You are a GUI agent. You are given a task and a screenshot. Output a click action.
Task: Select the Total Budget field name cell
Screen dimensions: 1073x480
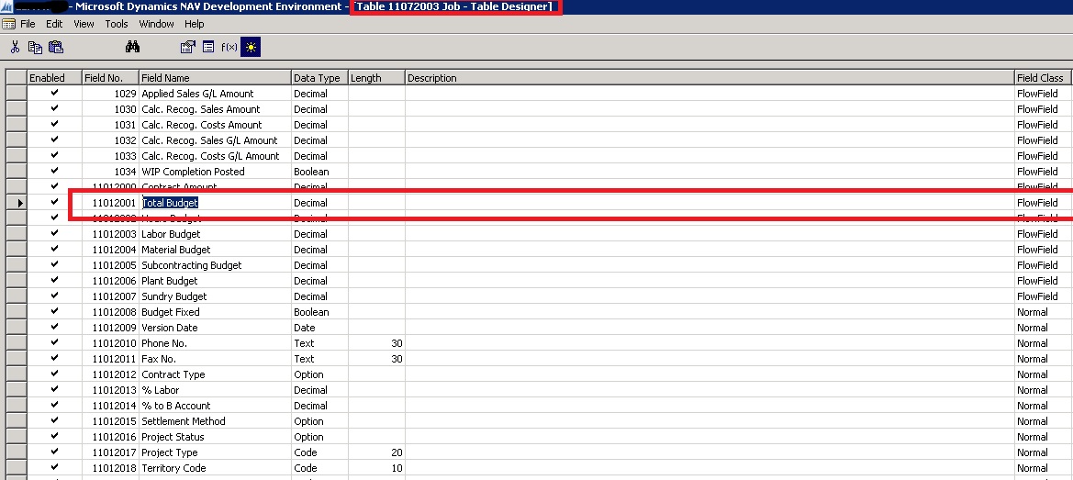click(216, 203)
